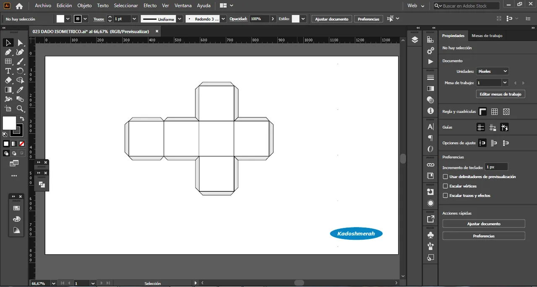Open the Efecto menu

[150, 6]
